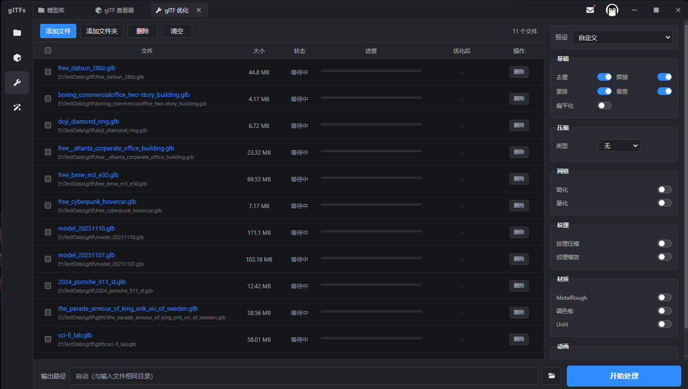Start processing with 开始处理 button
This screenshot has width=688, height=389.
[x=624, y=376]
